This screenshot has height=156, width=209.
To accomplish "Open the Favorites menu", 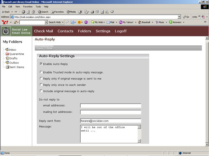I will [28, 7].
